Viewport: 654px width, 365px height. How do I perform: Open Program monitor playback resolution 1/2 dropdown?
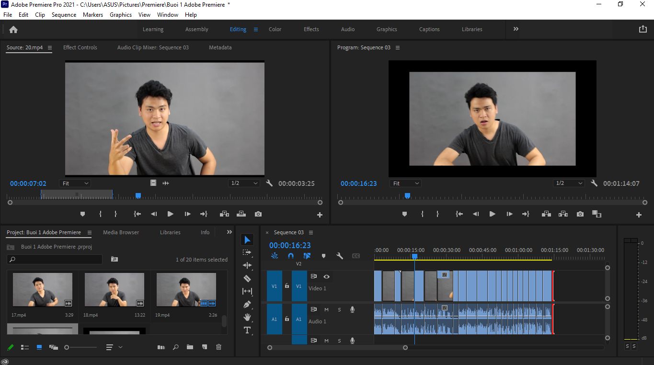[x=569, y=183]
